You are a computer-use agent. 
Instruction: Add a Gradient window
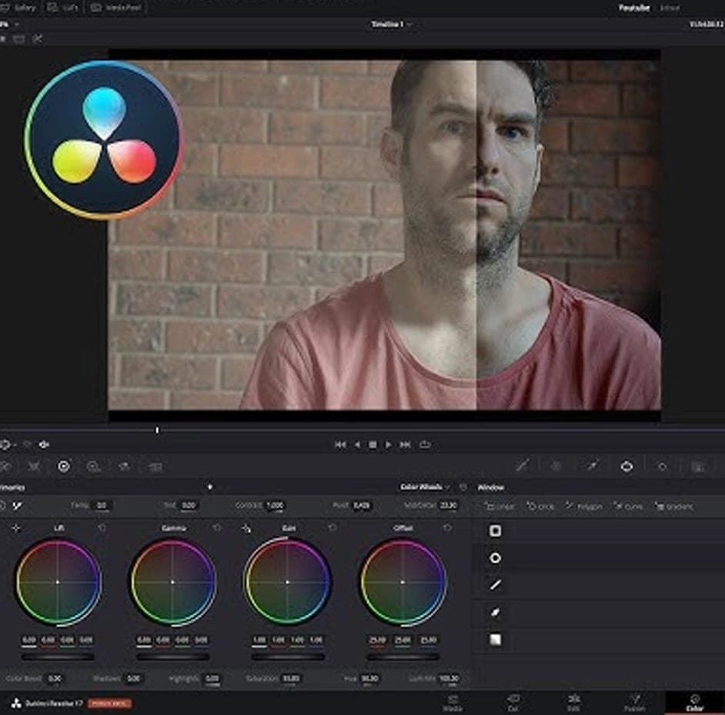point(673,506)
